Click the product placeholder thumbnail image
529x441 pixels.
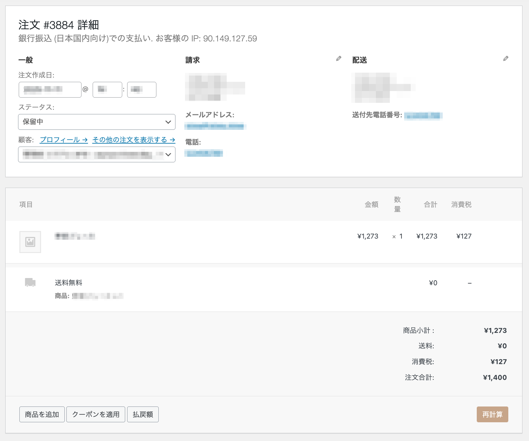click(x=30, y=242)
